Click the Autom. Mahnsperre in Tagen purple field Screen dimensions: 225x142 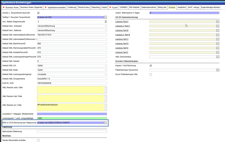click(184, 13)
